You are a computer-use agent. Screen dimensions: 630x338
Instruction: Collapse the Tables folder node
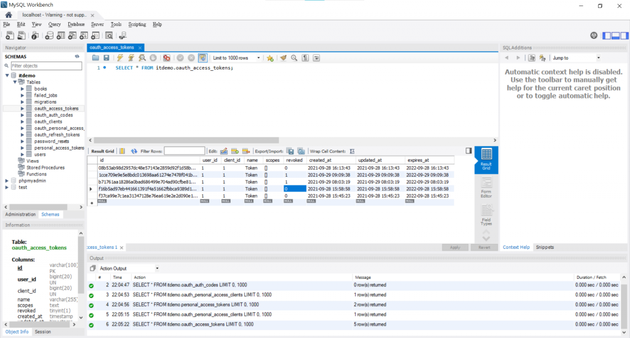pyautogui.click(x=15, y=82)
